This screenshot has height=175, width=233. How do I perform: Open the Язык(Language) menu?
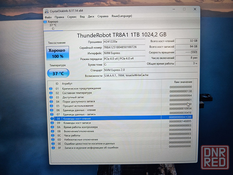tap(122, 16)
